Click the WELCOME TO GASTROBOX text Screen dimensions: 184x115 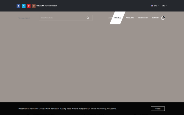pos(47,6)
